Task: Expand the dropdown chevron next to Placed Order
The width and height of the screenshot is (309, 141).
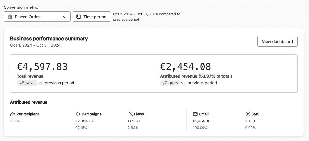Action: [65, 17]
